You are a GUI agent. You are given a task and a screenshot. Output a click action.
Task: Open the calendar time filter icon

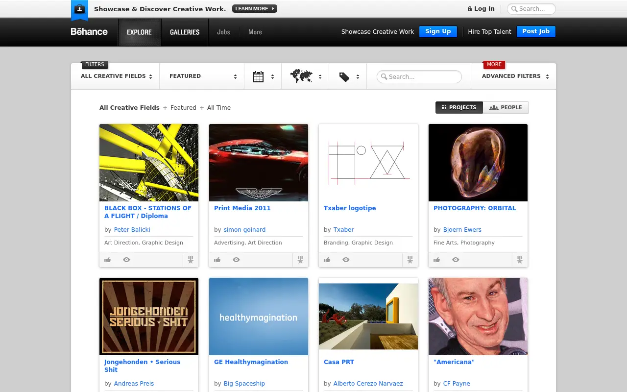tap(259, 76)
